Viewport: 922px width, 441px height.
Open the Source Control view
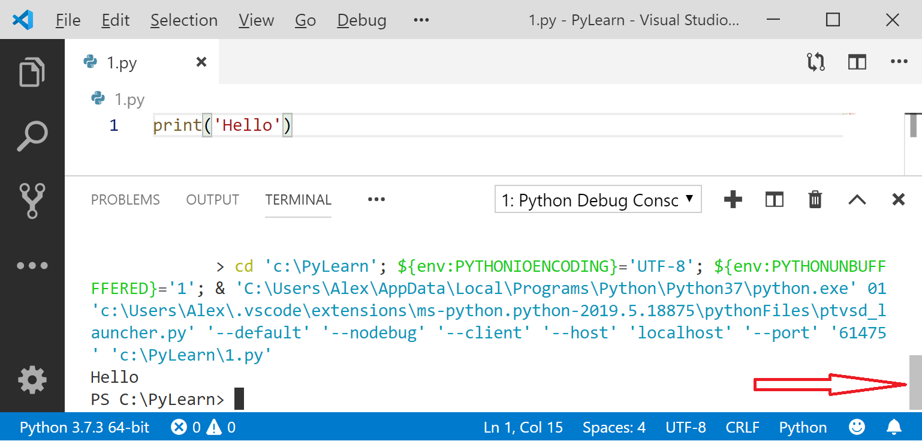coord(32,200)
